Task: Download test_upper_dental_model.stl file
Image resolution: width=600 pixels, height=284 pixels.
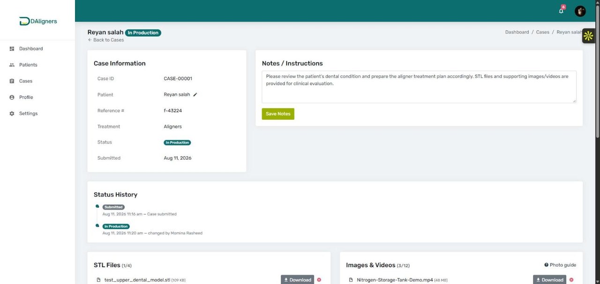Action: tap(297, 280)
